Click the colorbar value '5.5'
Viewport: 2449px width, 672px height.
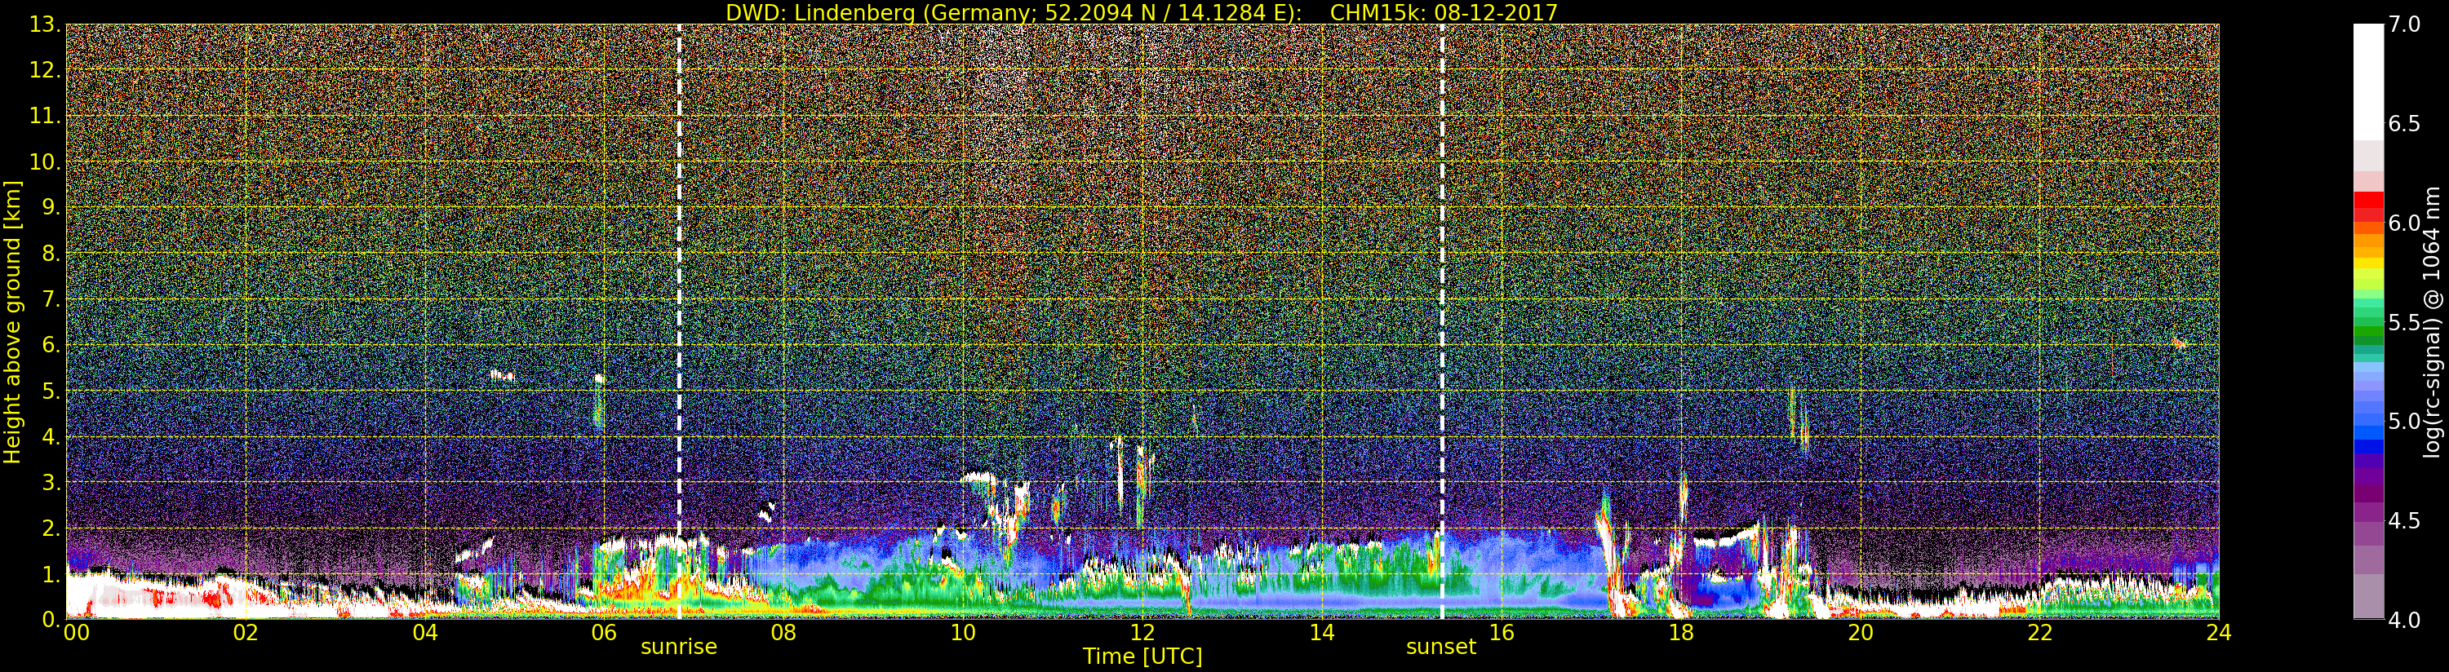[x=2404, y=322]
